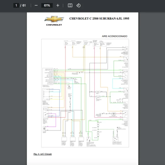Click the AIRE ACONDICIONADO heading
Viewport: 165px width, 165px height.
pyautogui.click(x=114, y=36)
